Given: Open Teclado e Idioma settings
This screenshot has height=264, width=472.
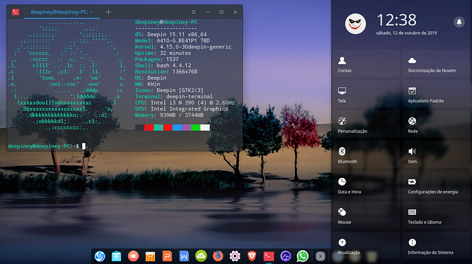Looking at the screenshot, I should point(436,216).
